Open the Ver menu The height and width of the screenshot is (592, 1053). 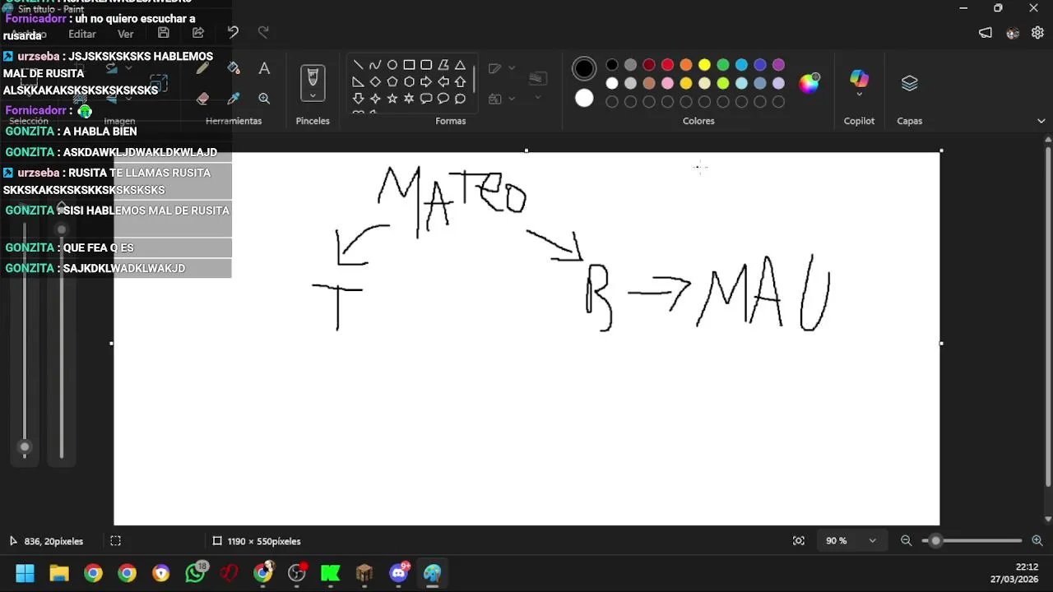click(x=126, y=34)
